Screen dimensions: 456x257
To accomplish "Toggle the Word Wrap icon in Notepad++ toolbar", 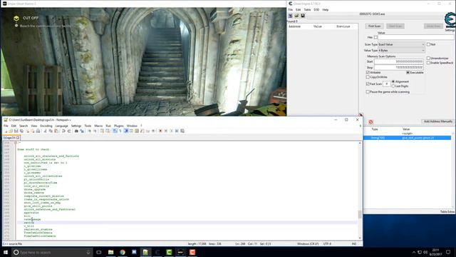I will point(115,131).
